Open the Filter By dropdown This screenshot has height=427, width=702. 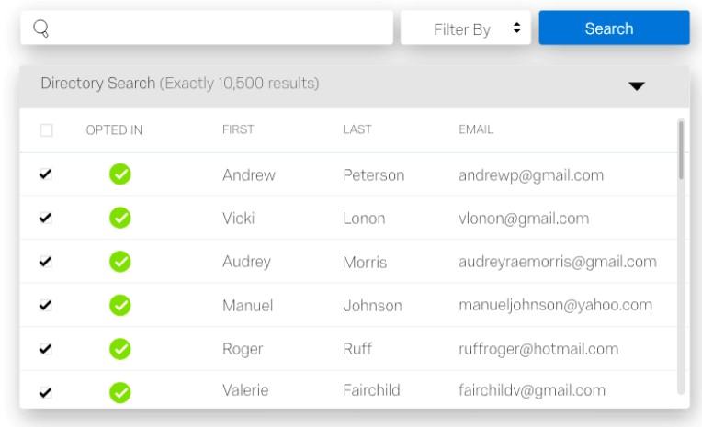point(466,28)
